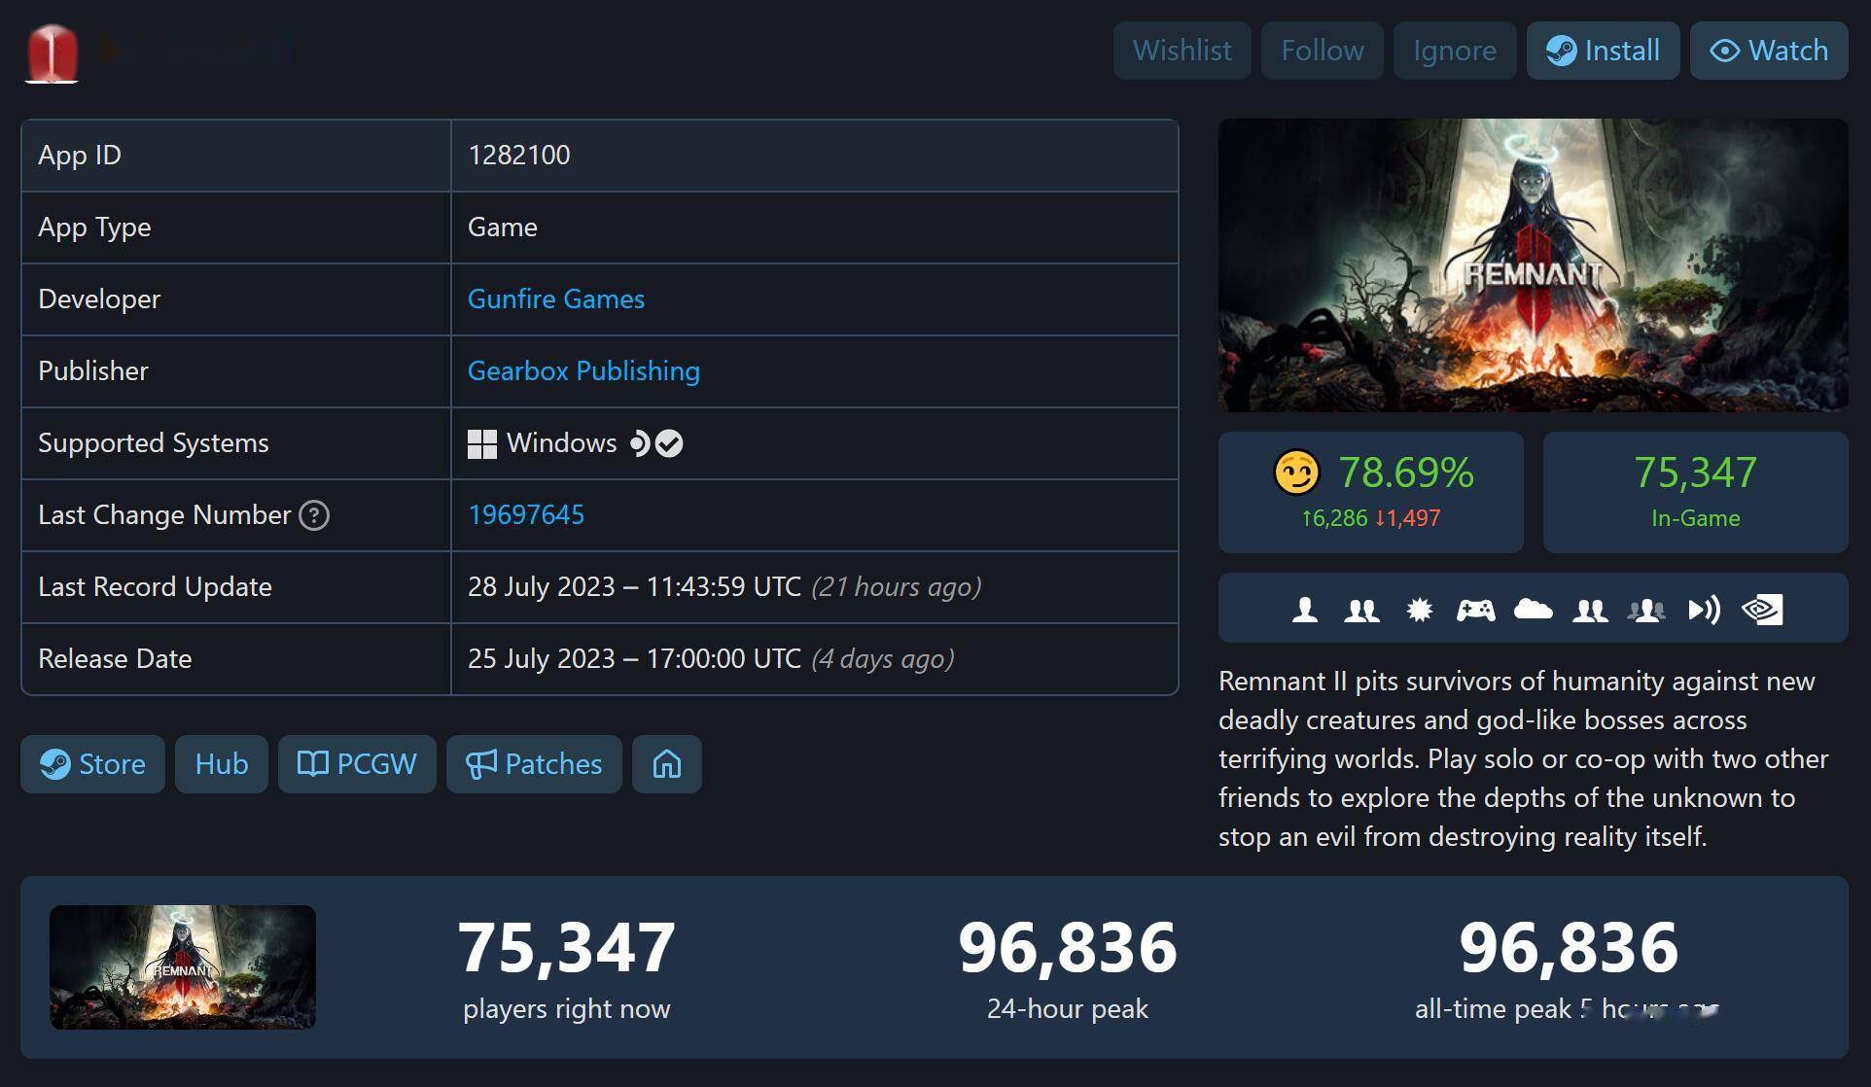This screenshot has height=1087, width=1871.
Task: Click the 96,836 24-hour peak figure
Action: 1067,947
